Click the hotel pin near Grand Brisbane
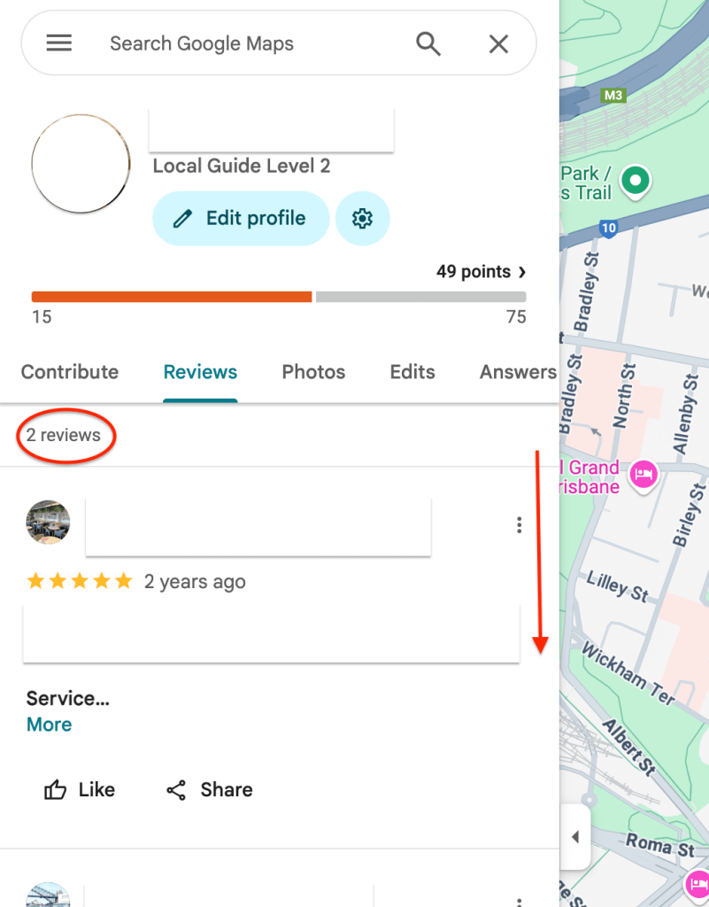Viewport: 709px width, 907px height. pos(643,476)
